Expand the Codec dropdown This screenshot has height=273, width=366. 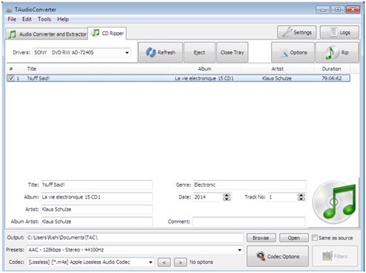point(151,262)
